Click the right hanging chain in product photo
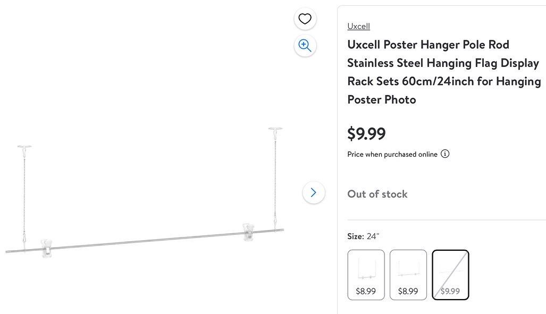The height and width of the screenshot is (314, 546). 275,175
